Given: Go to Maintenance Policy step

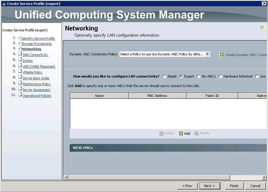Looking at the screenshot, I should pos(37,84).
